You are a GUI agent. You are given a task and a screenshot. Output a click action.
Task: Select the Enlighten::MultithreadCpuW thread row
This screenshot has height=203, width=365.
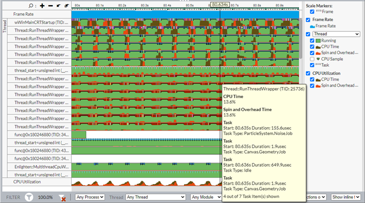39,167
